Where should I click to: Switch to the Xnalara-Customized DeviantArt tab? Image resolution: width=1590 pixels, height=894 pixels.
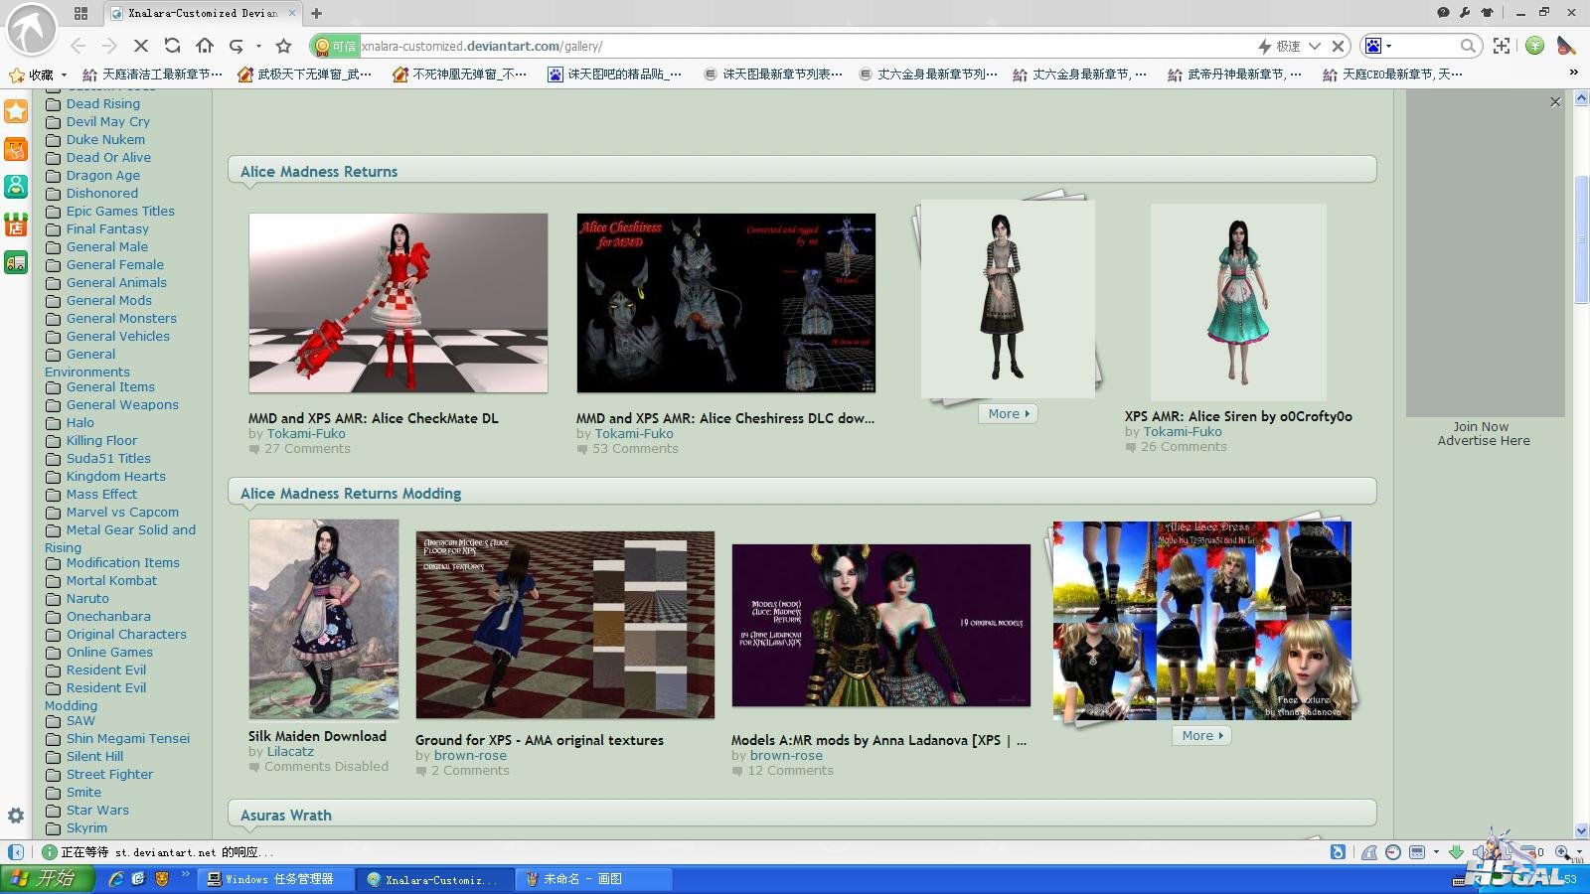point(202,13)
